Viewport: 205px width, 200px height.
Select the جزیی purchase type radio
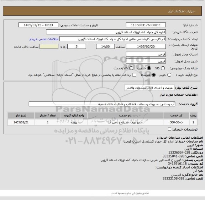(x=169, y=75)
